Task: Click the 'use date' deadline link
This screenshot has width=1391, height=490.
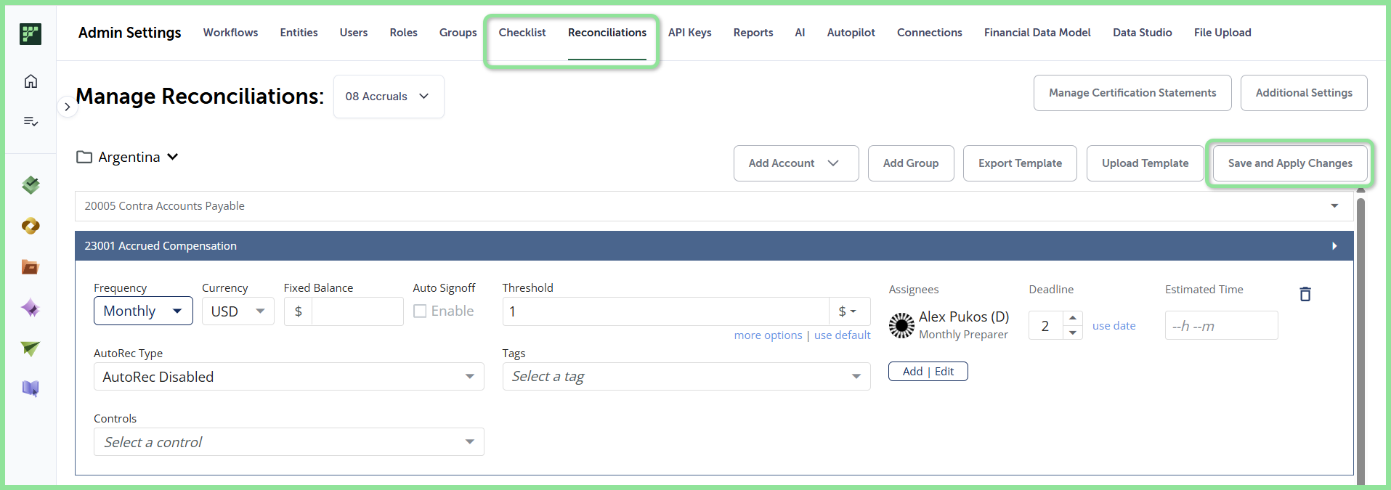Action: 1114,325
